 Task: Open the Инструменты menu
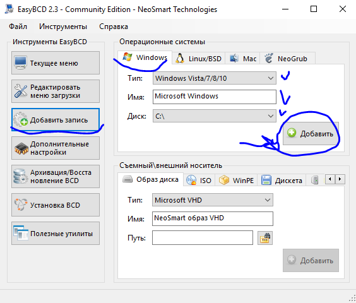[63, 27]
